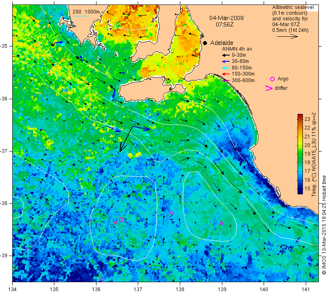Image resolution: width=327 pixels, height=294 pixels.
Task: Click the 0.5m/s velocity scale arrow
Action: point(287,36)
